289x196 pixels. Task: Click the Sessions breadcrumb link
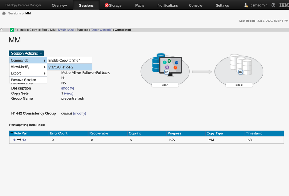pyautogui.click(x=14, y=13)
